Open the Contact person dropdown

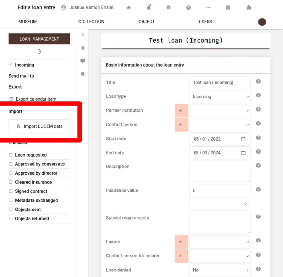[220, 125]
